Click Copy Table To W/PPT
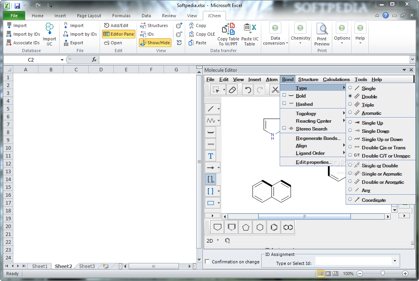 click(x=228, y=34)
